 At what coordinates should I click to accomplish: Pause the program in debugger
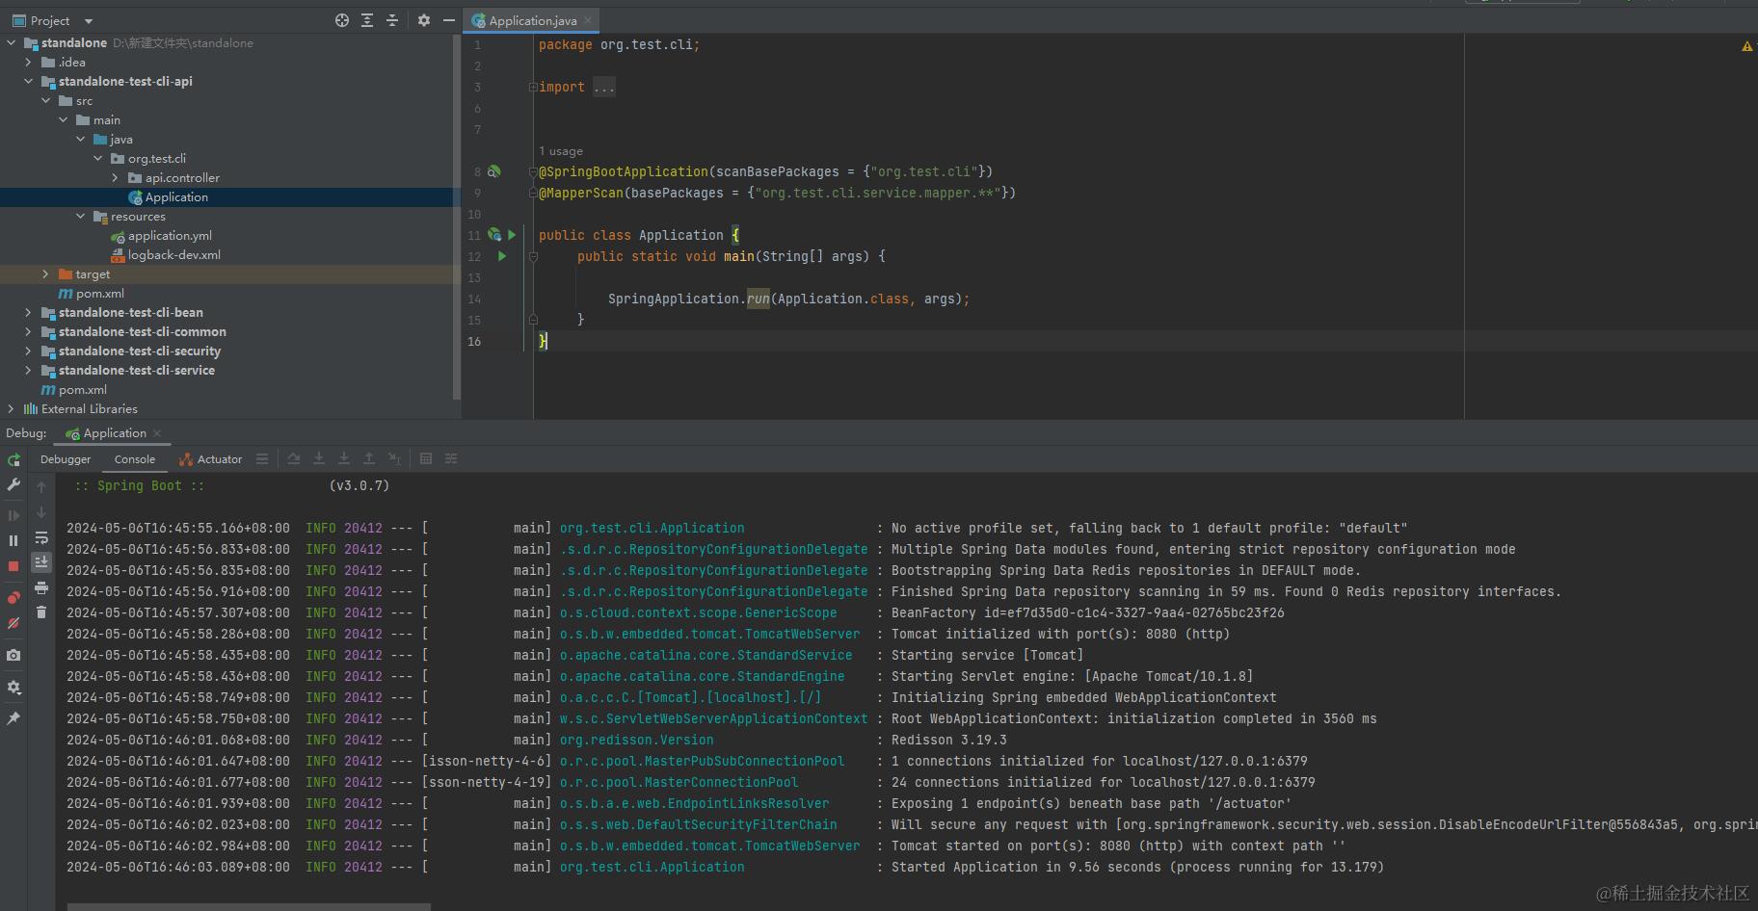[x=13, y=541]
